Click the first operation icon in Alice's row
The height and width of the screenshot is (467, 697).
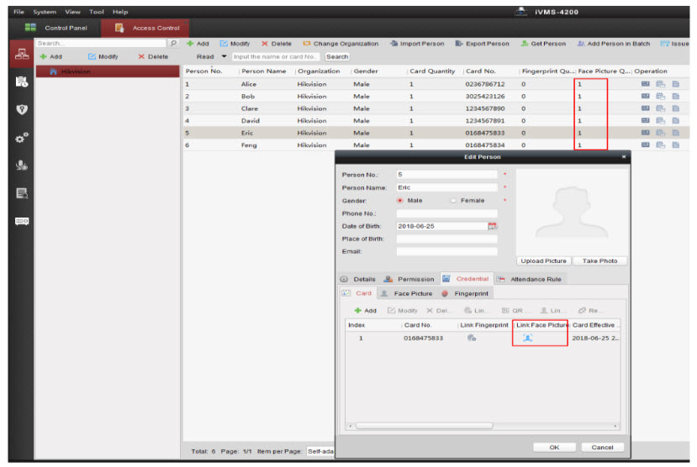[646, 85]
